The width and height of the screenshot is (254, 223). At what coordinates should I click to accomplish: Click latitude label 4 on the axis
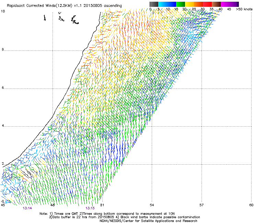coord(3,126)
